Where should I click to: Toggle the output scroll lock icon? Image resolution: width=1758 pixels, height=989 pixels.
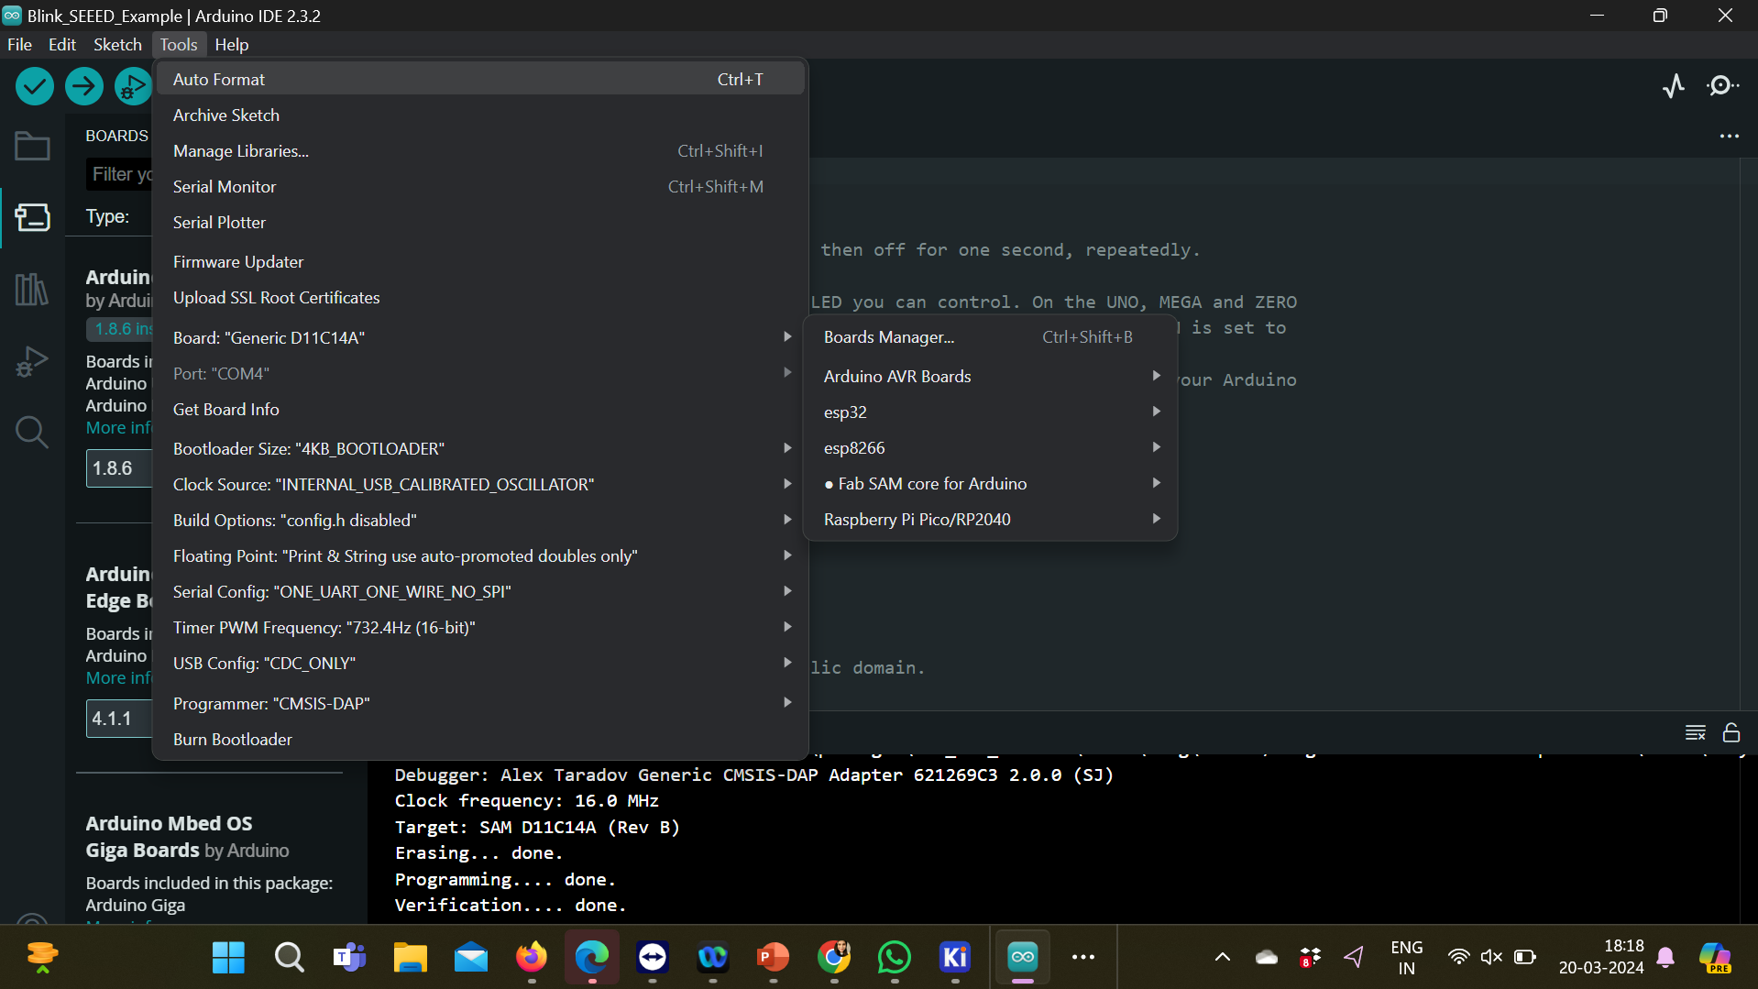1731,732
